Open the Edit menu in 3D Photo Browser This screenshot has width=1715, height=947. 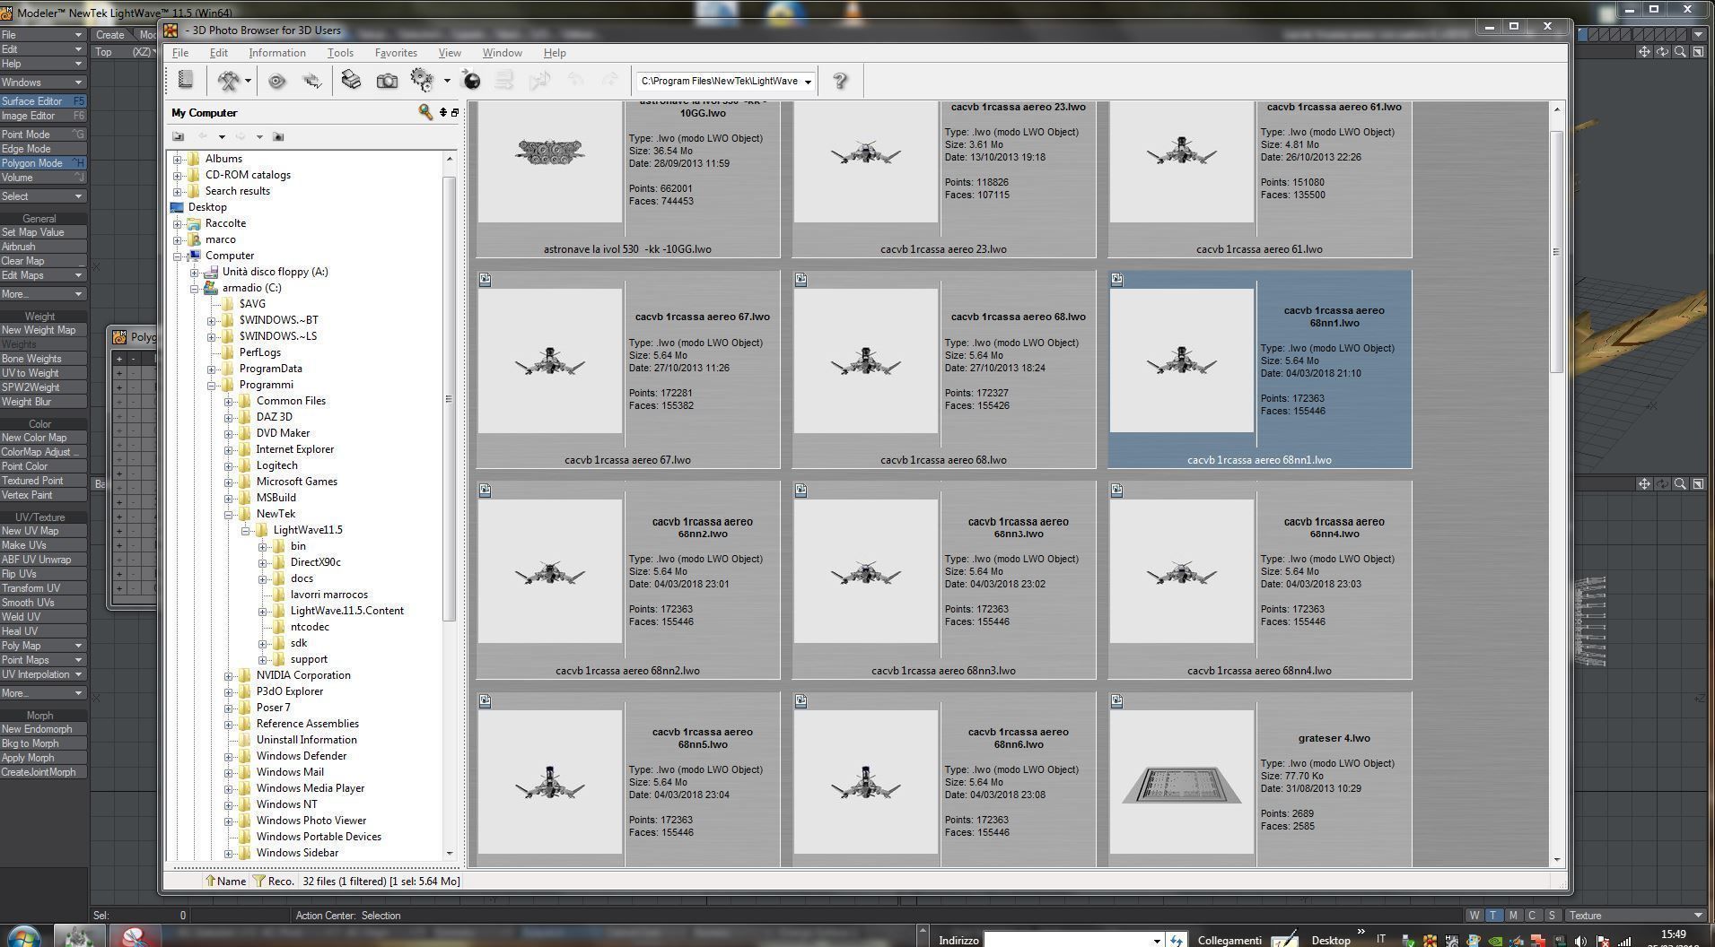click(219, 53)
